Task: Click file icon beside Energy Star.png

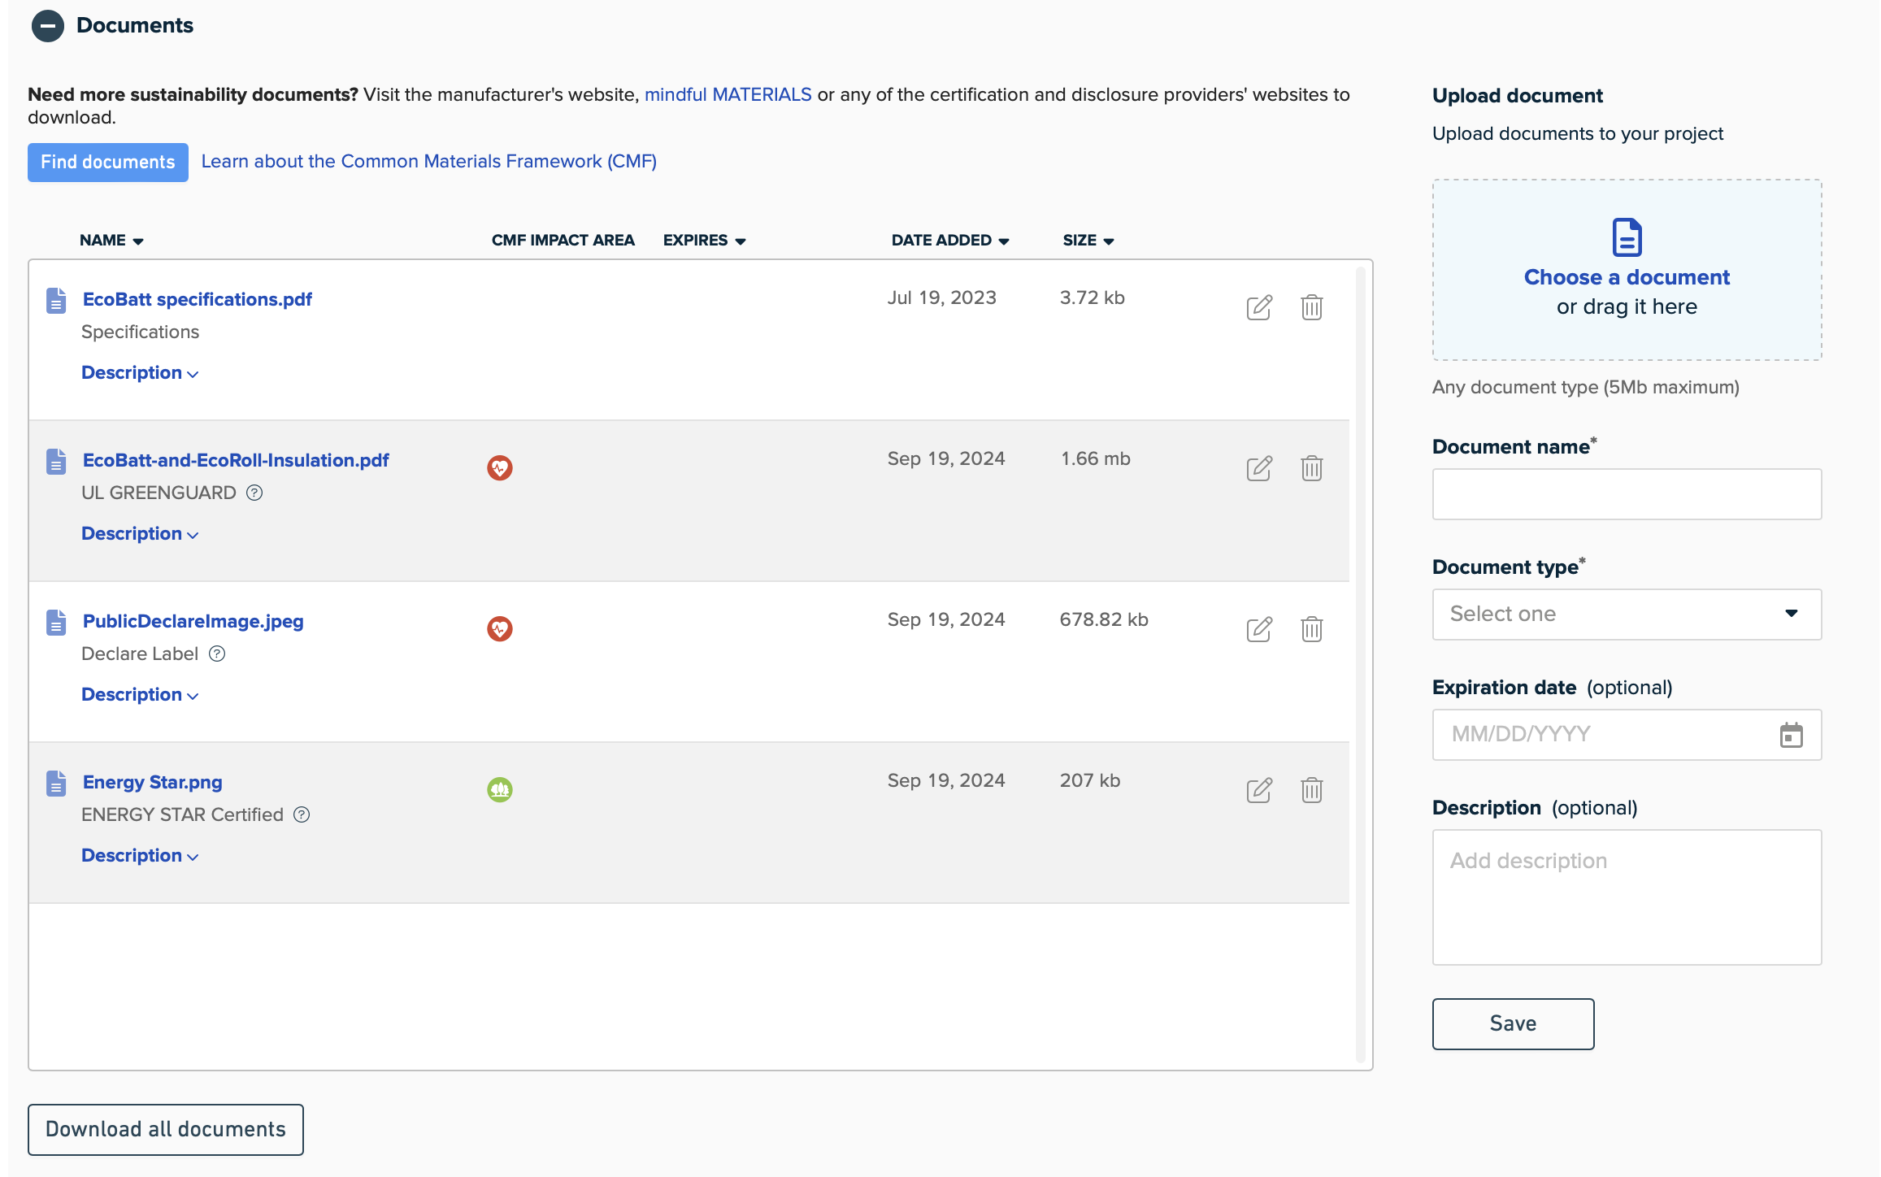Action: point(56,784)
